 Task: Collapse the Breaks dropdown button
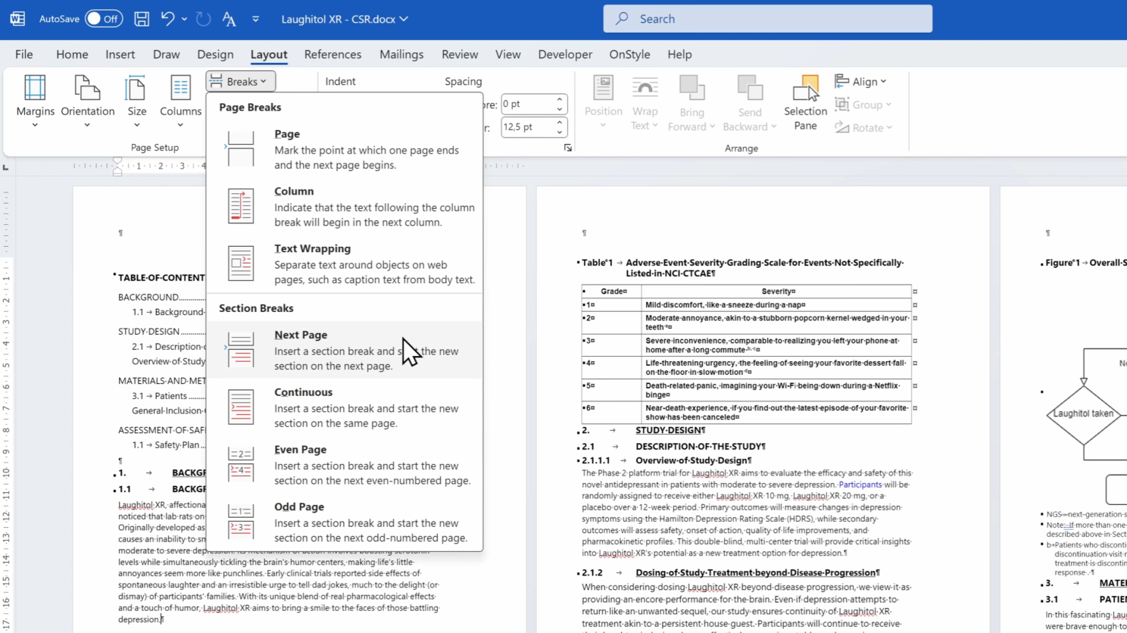point(240,81)
